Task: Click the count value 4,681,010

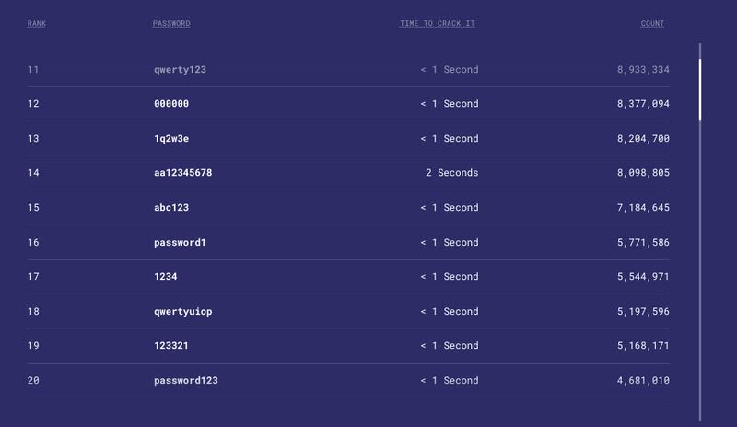Action: pyautogui.click(x=643, y=380)
